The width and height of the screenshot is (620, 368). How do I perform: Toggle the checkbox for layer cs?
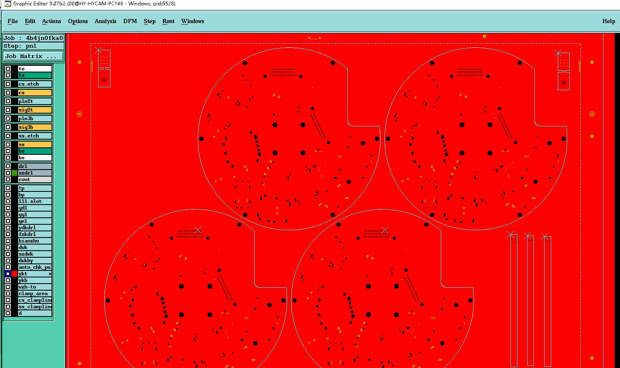point(8,93)
